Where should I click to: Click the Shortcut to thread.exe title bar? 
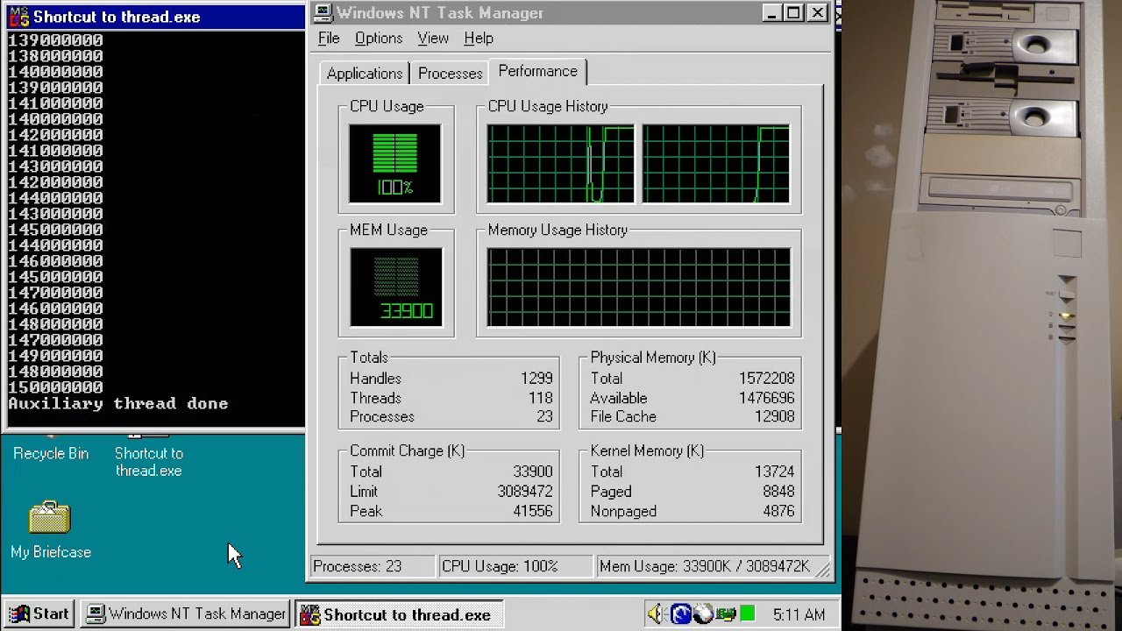pos(154,17)
